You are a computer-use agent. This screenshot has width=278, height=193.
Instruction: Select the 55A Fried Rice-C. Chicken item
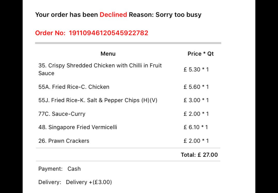pos(74,87)
